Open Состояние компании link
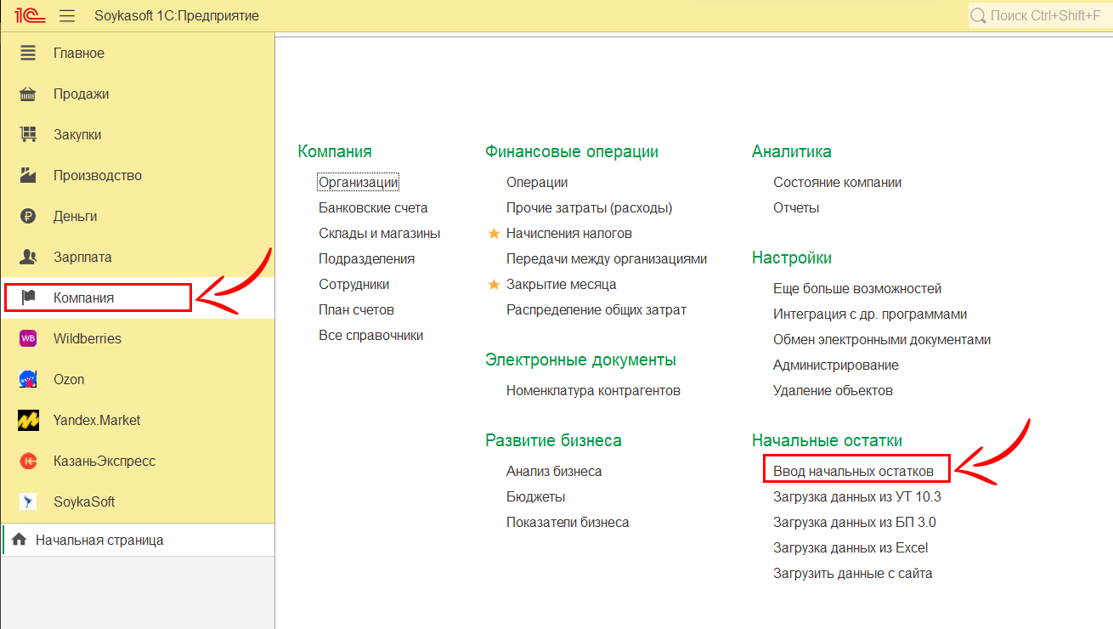Viewport: 1113px width, 629px height. (837, 182)
